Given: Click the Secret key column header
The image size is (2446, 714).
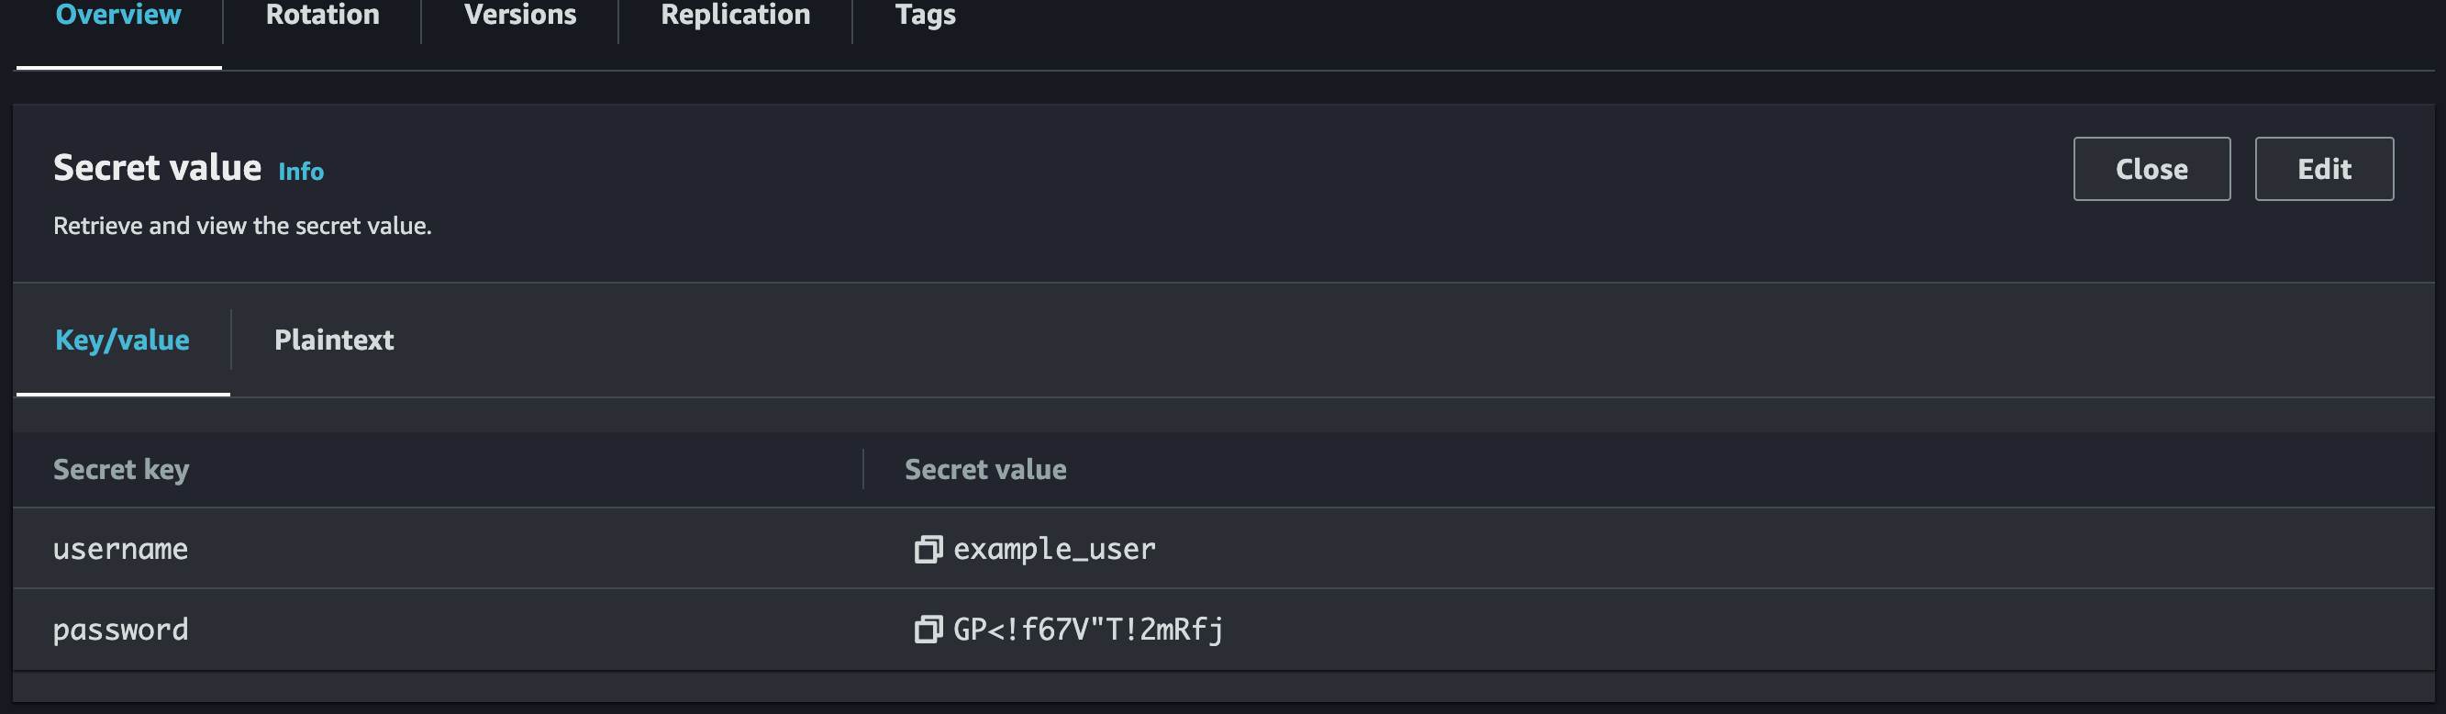Looking at the screenshot, I should pos(120,469).
